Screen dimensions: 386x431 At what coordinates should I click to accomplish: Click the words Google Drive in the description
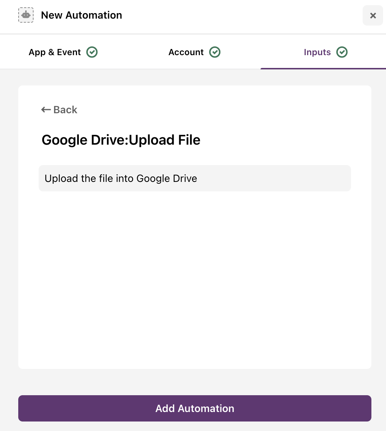(167, 178)
